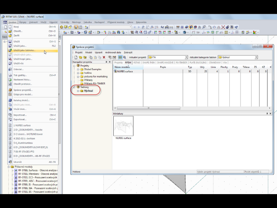
Task: Click the red X delete icon in Správce projektů toolbar
Action: click(x=104, y=57)
